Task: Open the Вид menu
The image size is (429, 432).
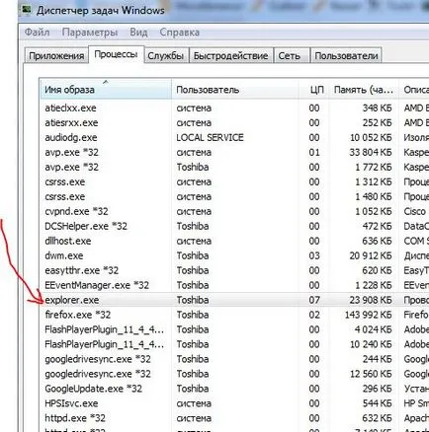Action: [x=138, y=33]
